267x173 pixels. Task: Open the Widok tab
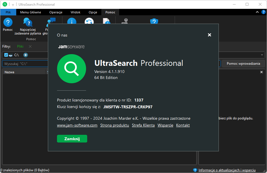click(76, 12)
